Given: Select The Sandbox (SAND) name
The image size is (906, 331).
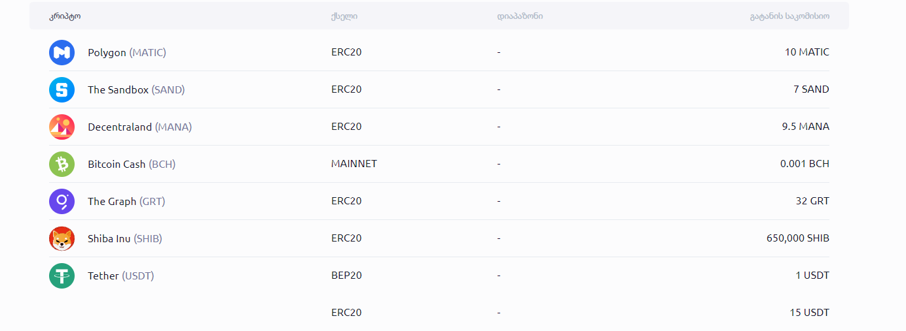Looking at the screenshot, I should (x=136, y=89).
